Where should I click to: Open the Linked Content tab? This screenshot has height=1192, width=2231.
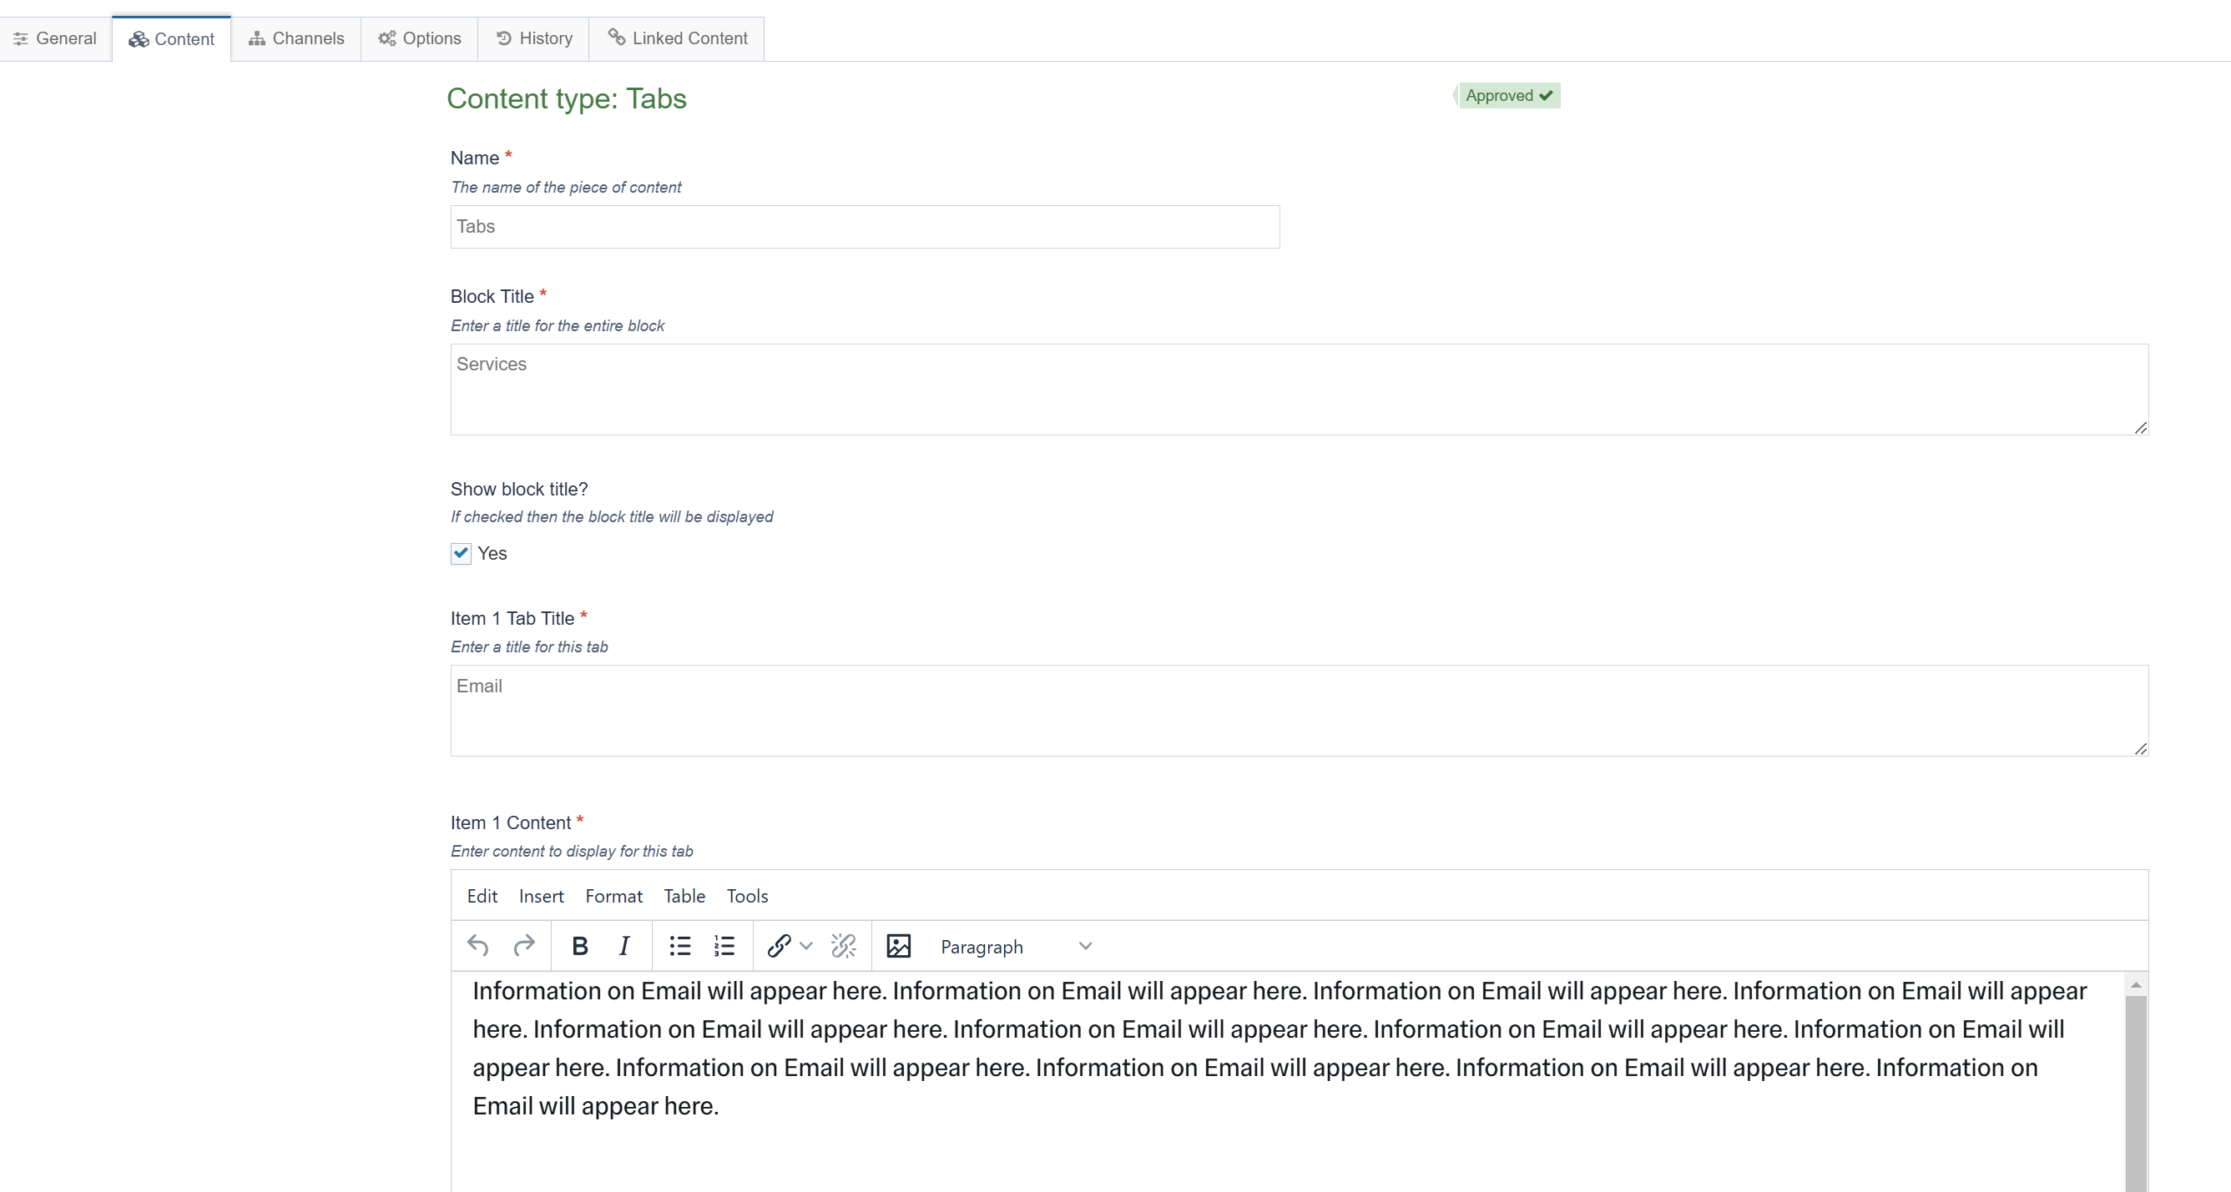677,38
